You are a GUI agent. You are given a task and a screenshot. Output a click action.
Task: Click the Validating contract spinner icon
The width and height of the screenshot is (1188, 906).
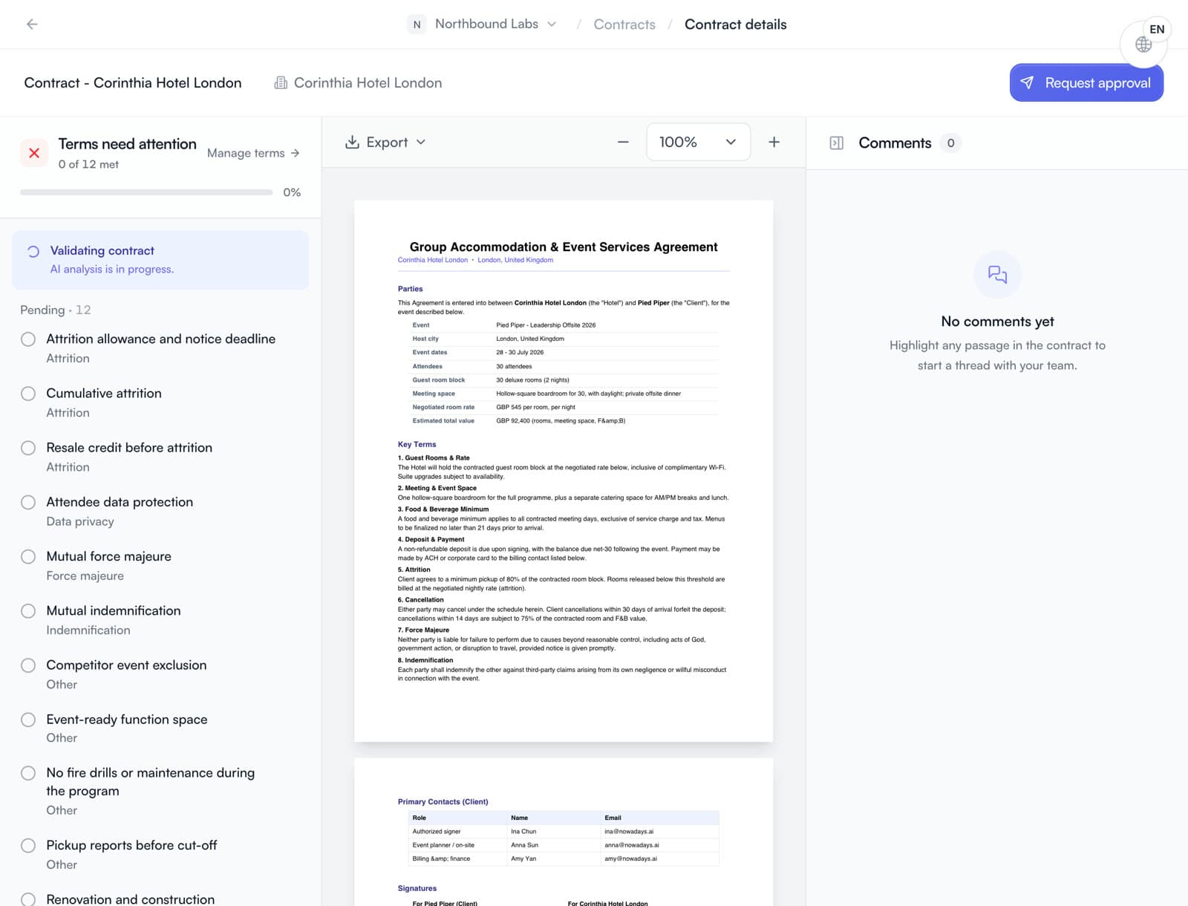[x=33, y=251]
